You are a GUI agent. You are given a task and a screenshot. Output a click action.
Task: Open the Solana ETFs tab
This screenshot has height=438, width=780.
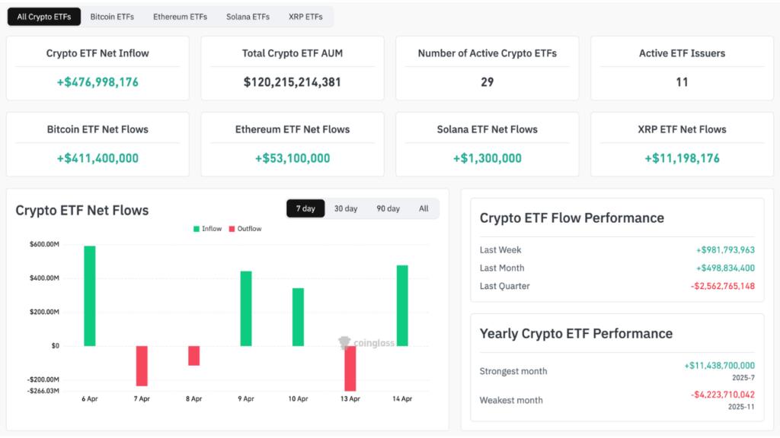[x=247, y=16]
